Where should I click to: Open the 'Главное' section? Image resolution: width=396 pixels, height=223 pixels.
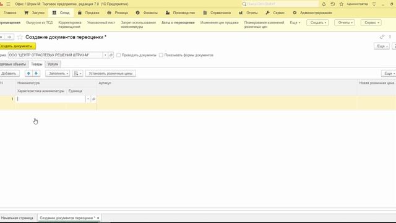pyautogui.click(x=10, y=12)
